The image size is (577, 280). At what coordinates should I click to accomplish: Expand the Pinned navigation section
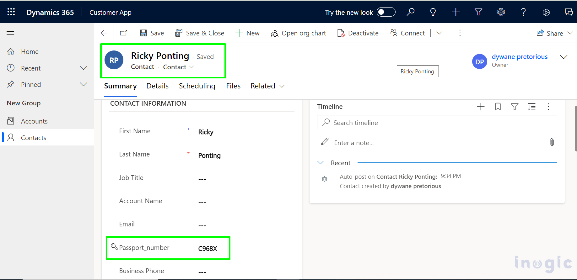click(84, 84)
